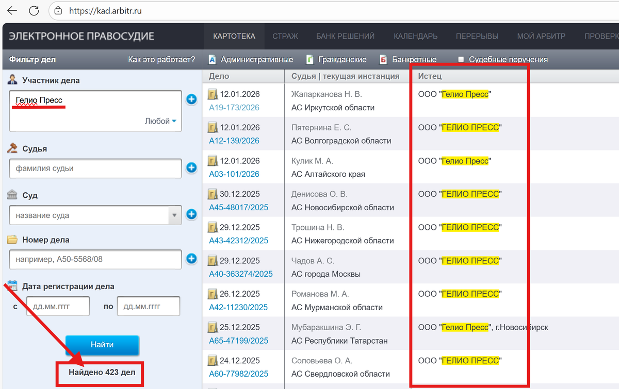Open case A60-77982/2025 link

(x=239, y=374)
